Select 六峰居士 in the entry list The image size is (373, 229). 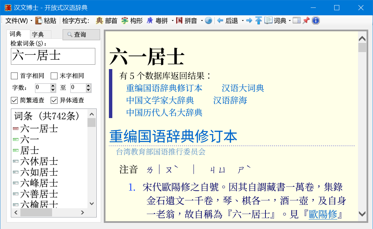click(x=39, y=183)
